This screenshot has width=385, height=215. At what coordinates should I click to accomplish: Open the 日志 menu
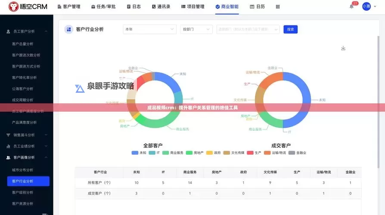click(x=134, y=6)
